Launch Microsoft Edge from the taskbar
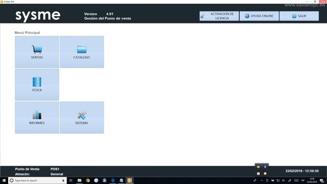The height and width of the screenshot is (184, 327). [x=113, y=180]
